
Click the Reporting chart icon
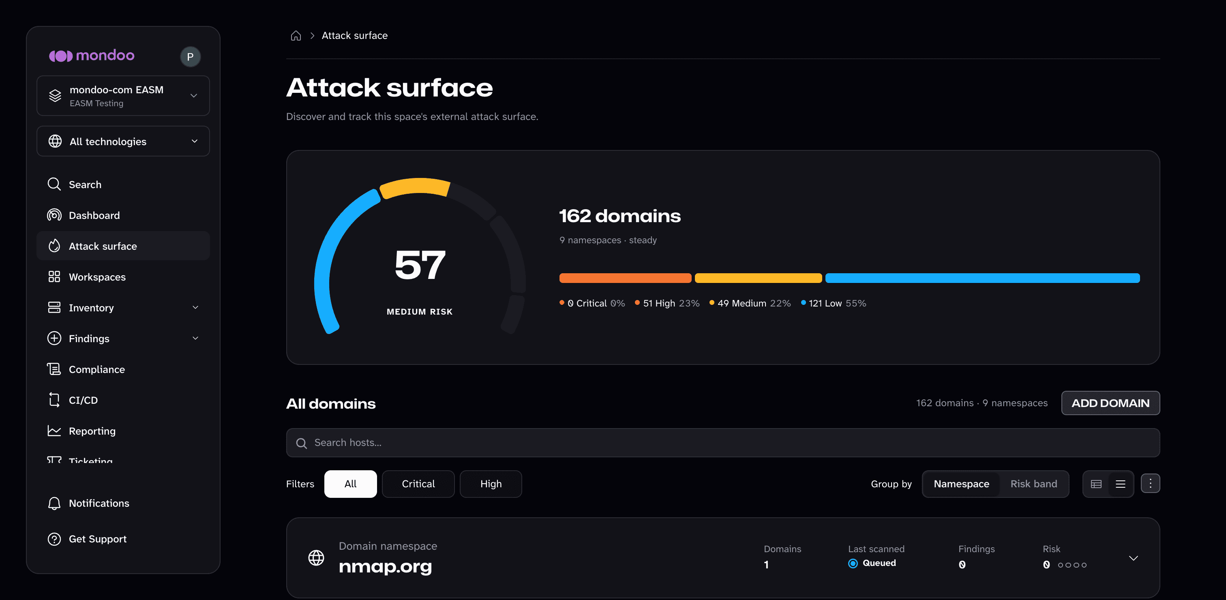point(54,431)
